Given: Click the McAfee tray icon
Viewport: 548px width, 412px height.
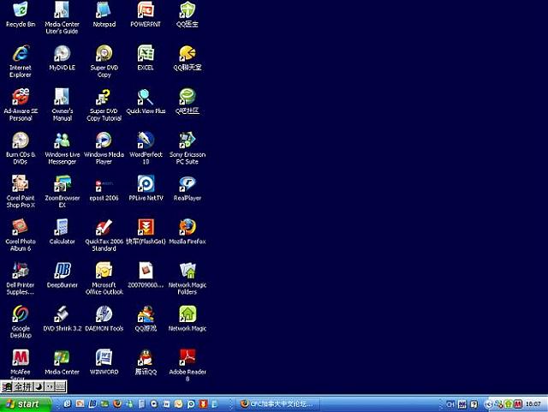Looking at the screenshot, I should [518, 404].
